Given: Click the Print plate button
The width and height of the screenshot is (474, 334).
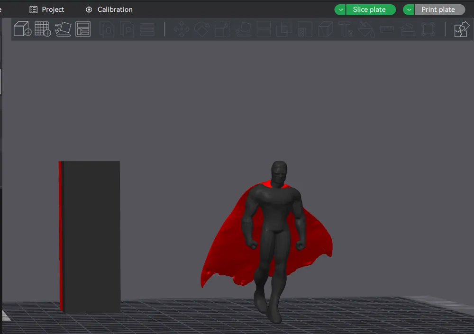Looking at the screenshot, I should point(439,9).
